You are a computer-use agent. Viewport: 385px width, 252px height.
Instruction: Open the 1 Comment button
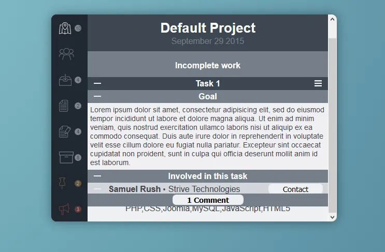[208, 200]
